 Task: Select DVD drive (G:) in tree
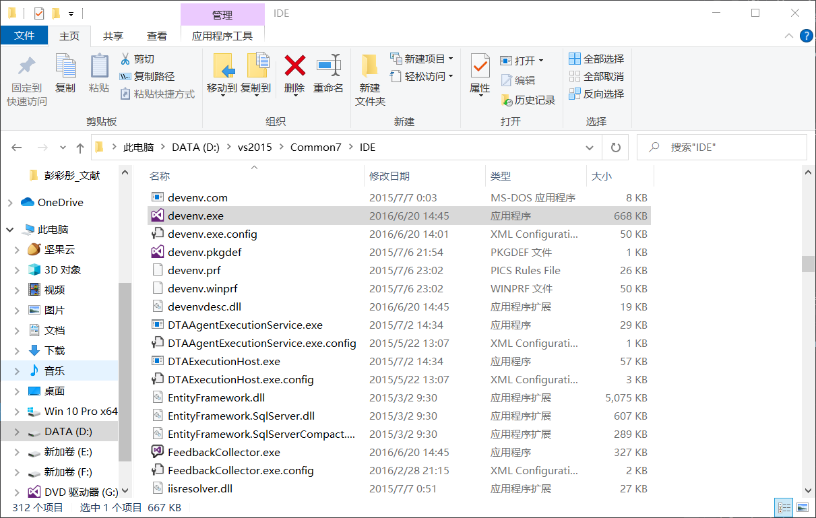coord(59,492)
